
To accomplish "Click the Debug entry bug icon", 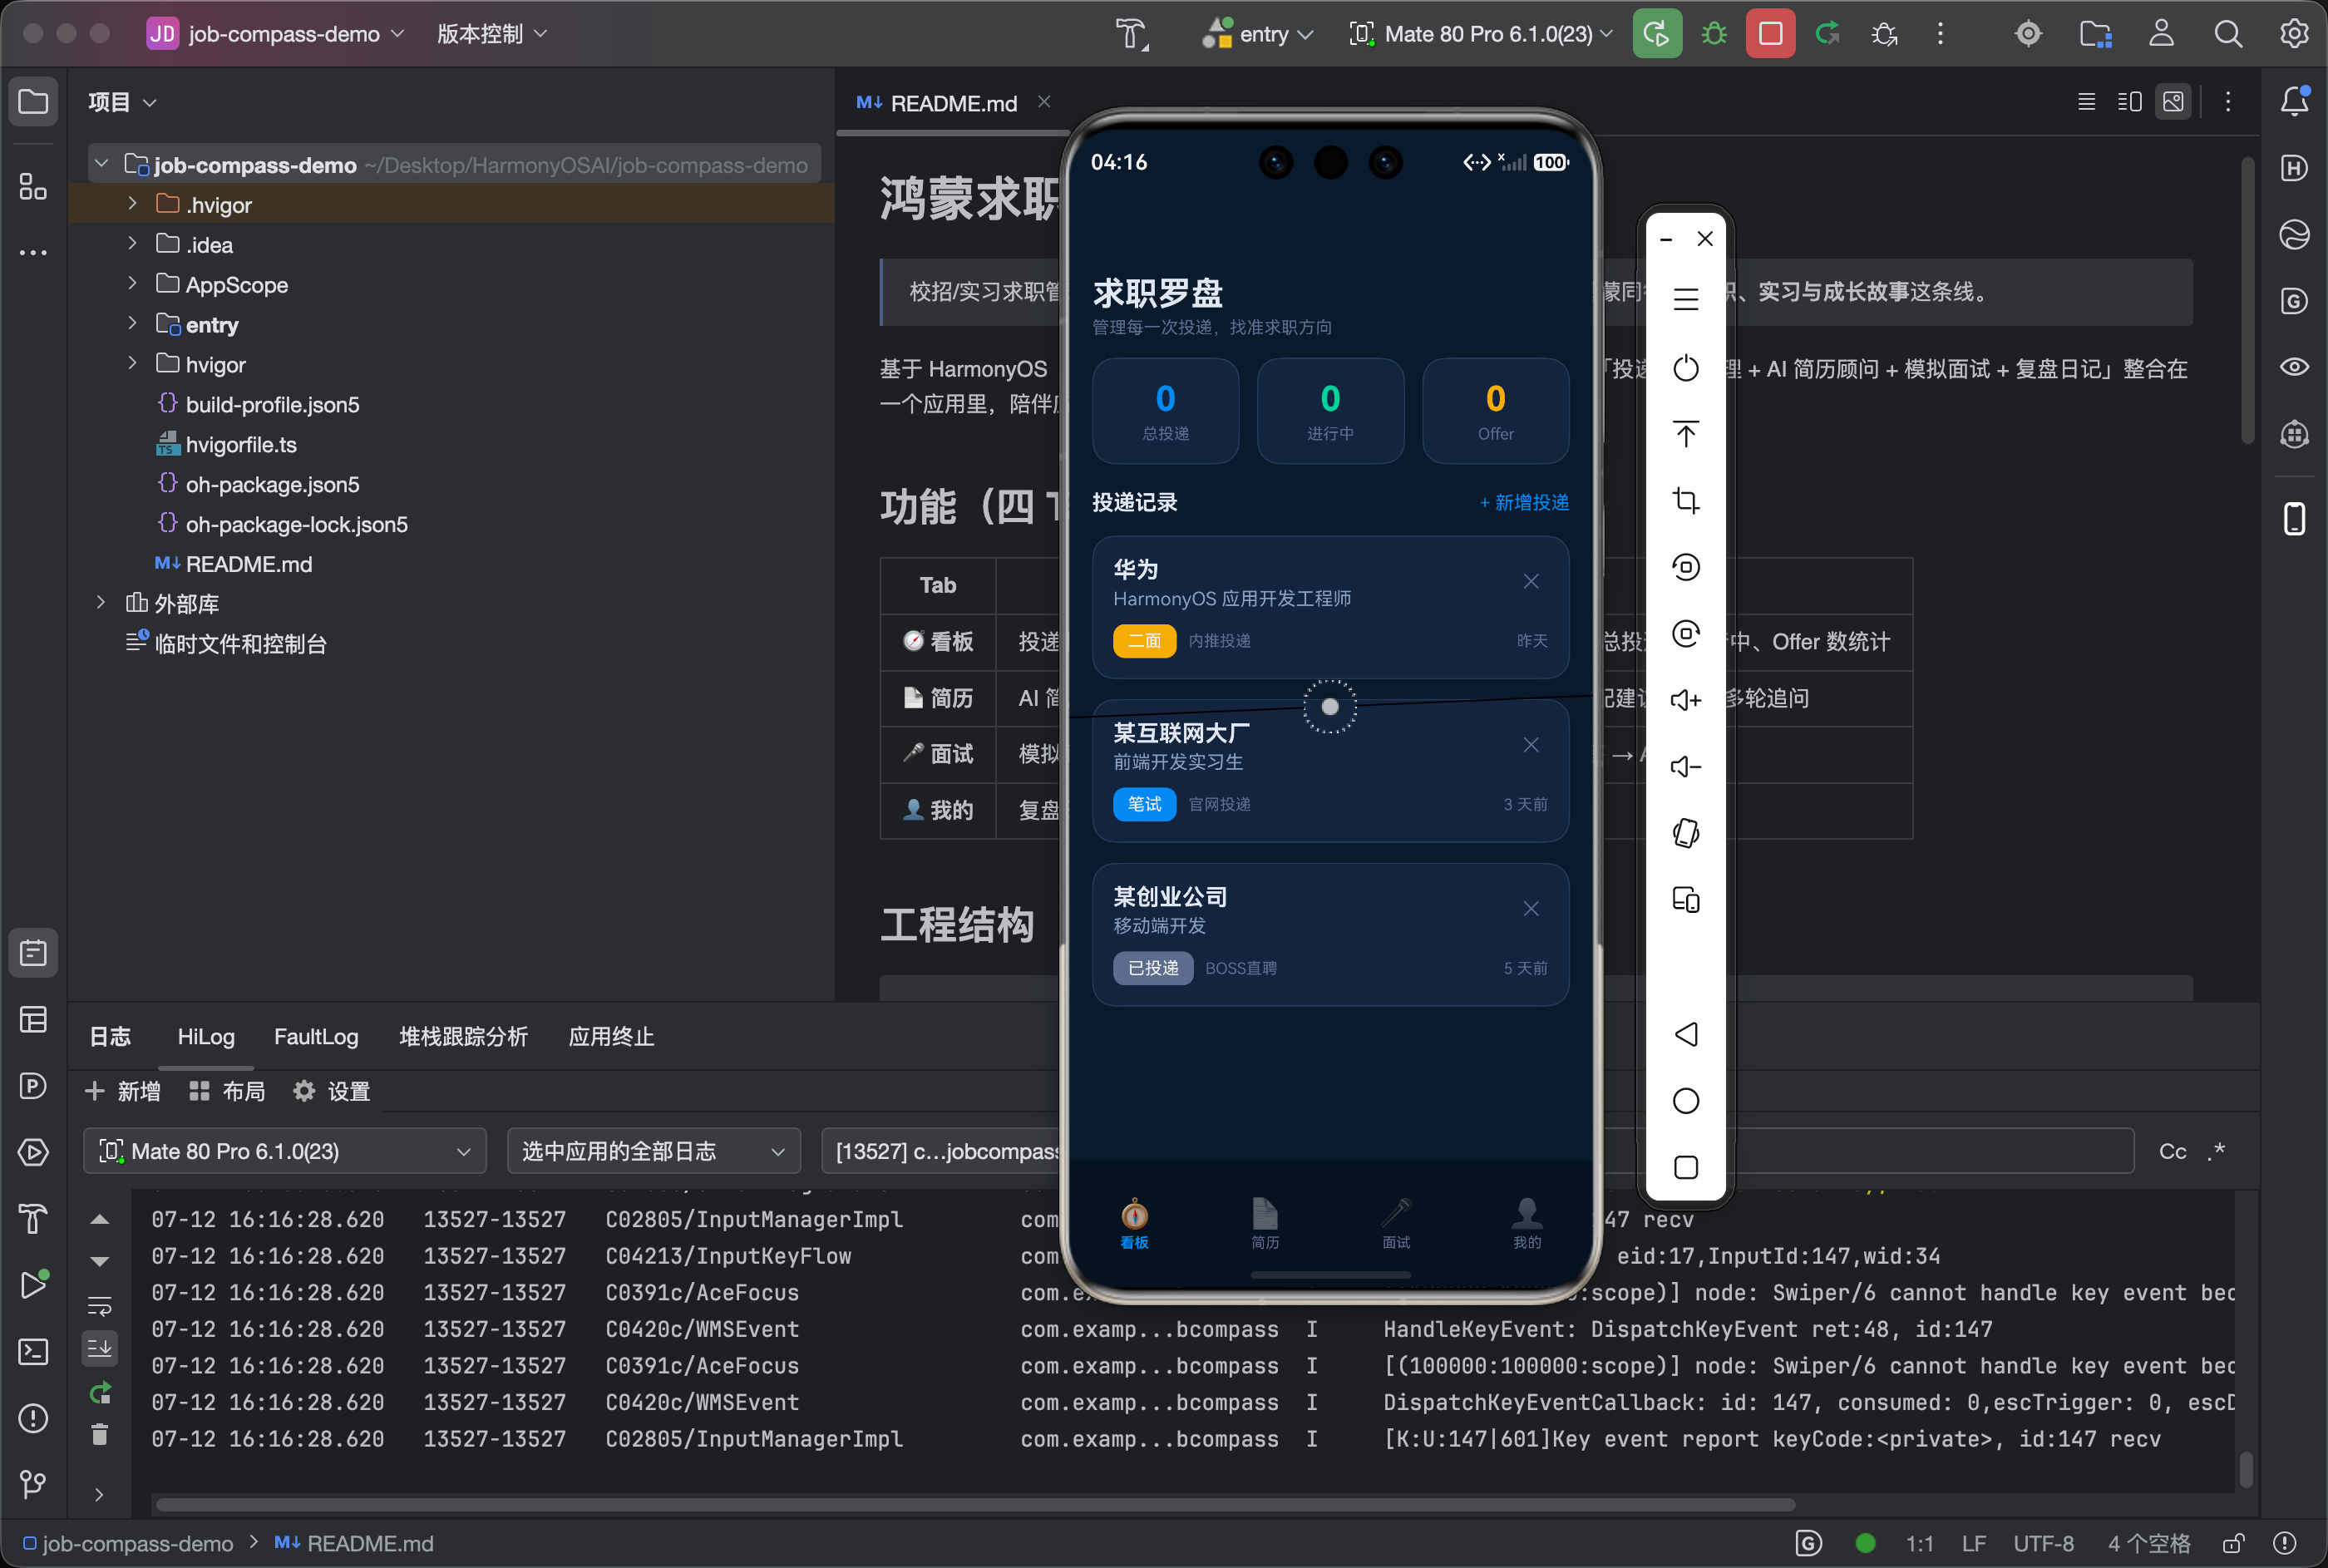I will point(1714,34).
